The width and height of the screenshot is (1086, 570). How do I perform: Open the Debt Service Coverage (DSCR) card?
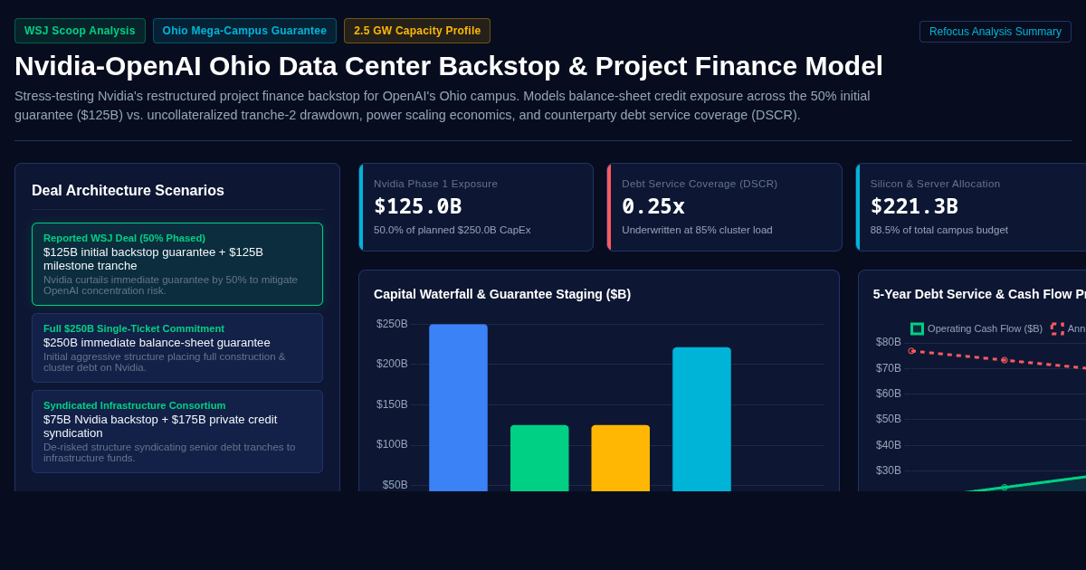pyautogui.click(x=724, y=207)
